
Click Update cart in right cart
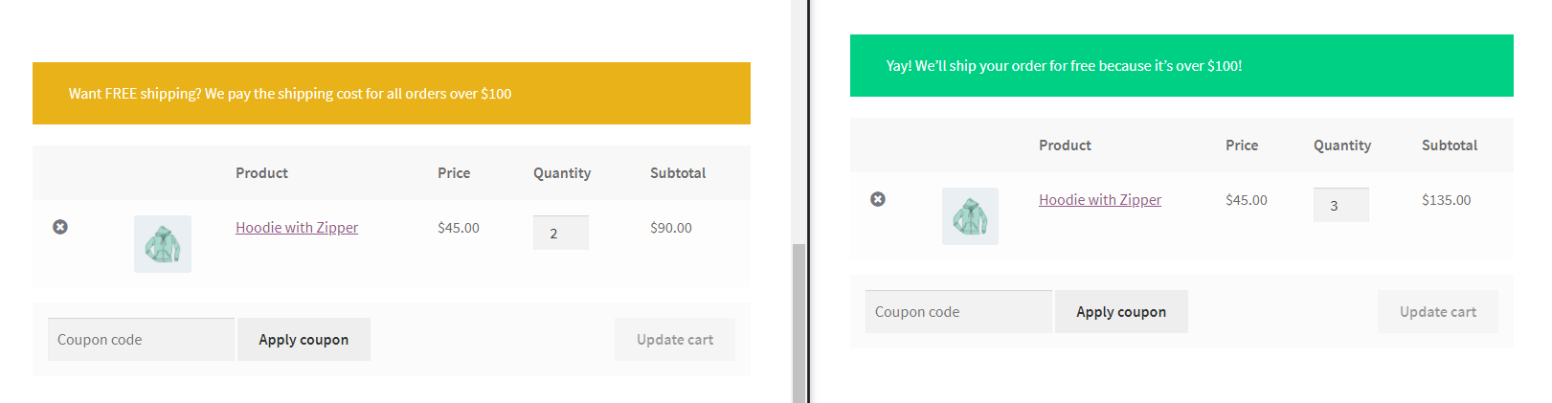[1438, 312]
